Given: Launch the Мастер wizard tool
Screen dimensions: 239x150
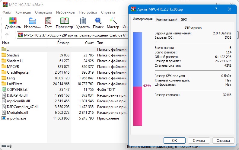Looking at the screenshot, I should pos(113,21).
